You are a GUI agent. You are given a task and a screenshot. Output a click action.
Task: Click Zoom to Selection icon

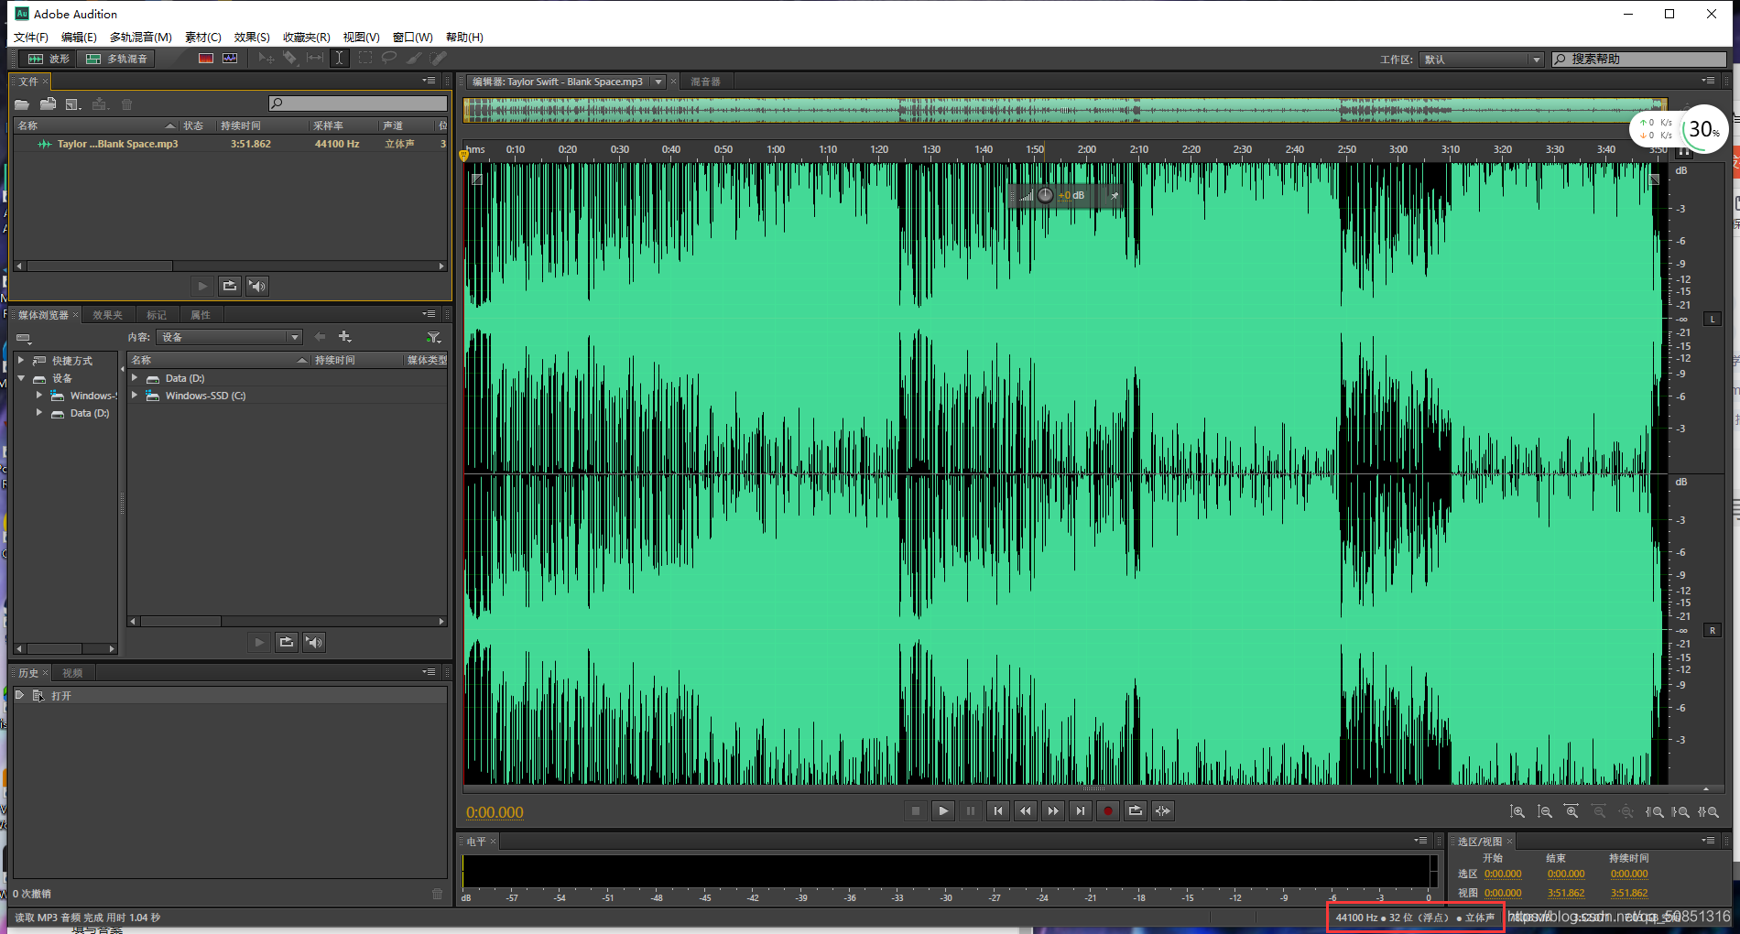click(1708, 812)
